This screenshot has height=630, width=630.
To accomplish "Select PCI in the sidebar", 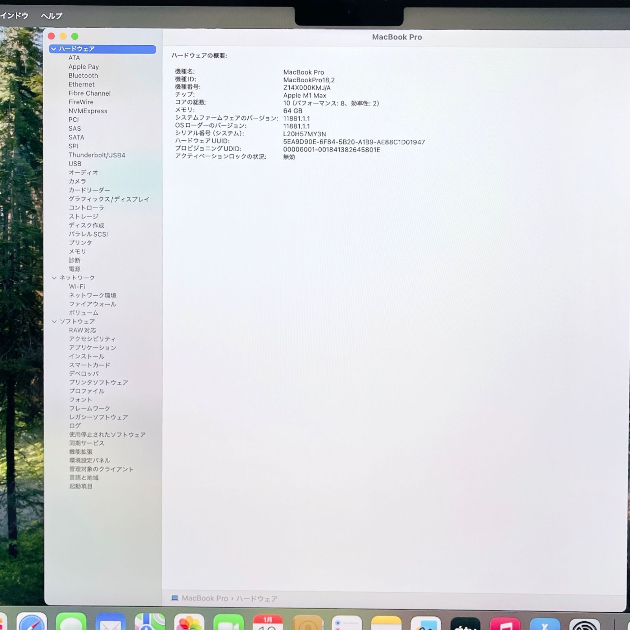I will tap(74, 120).
